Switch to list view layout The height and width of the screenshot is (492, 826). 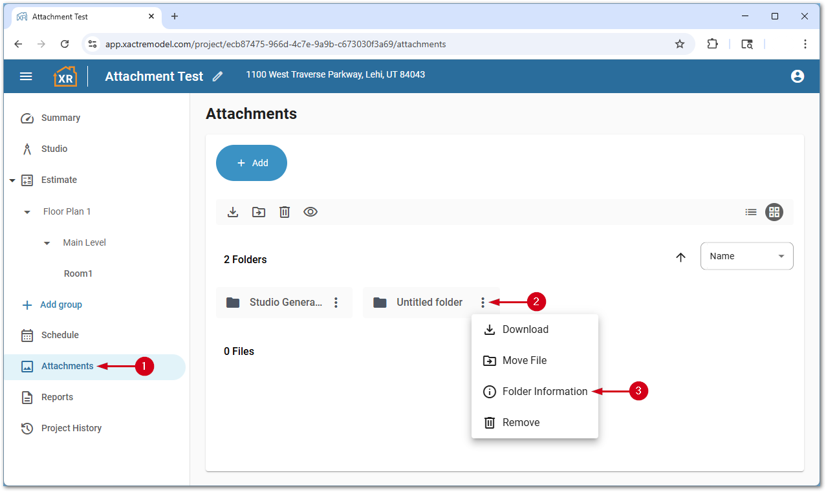[750, 212]
